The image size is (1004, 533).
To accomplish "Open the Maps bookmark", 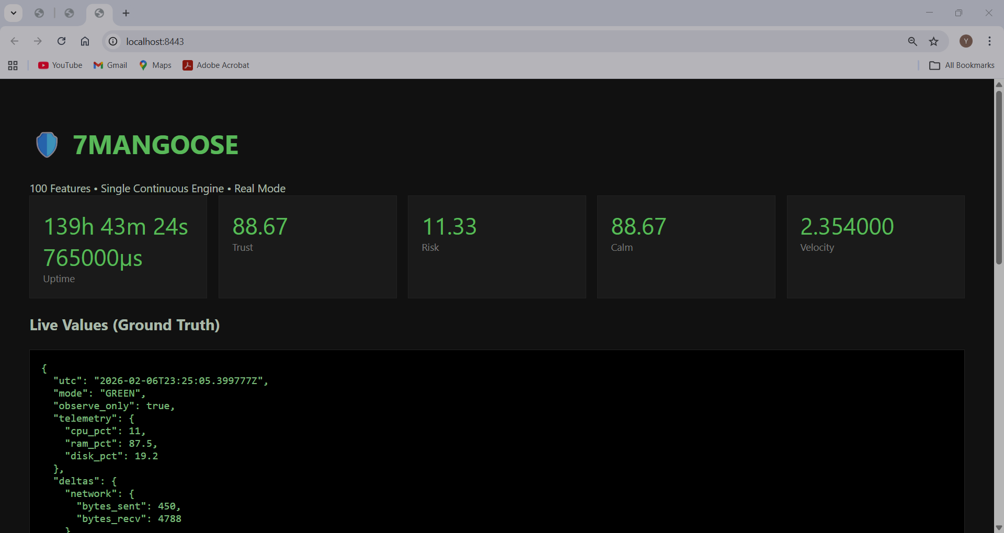I will point(155,65).
